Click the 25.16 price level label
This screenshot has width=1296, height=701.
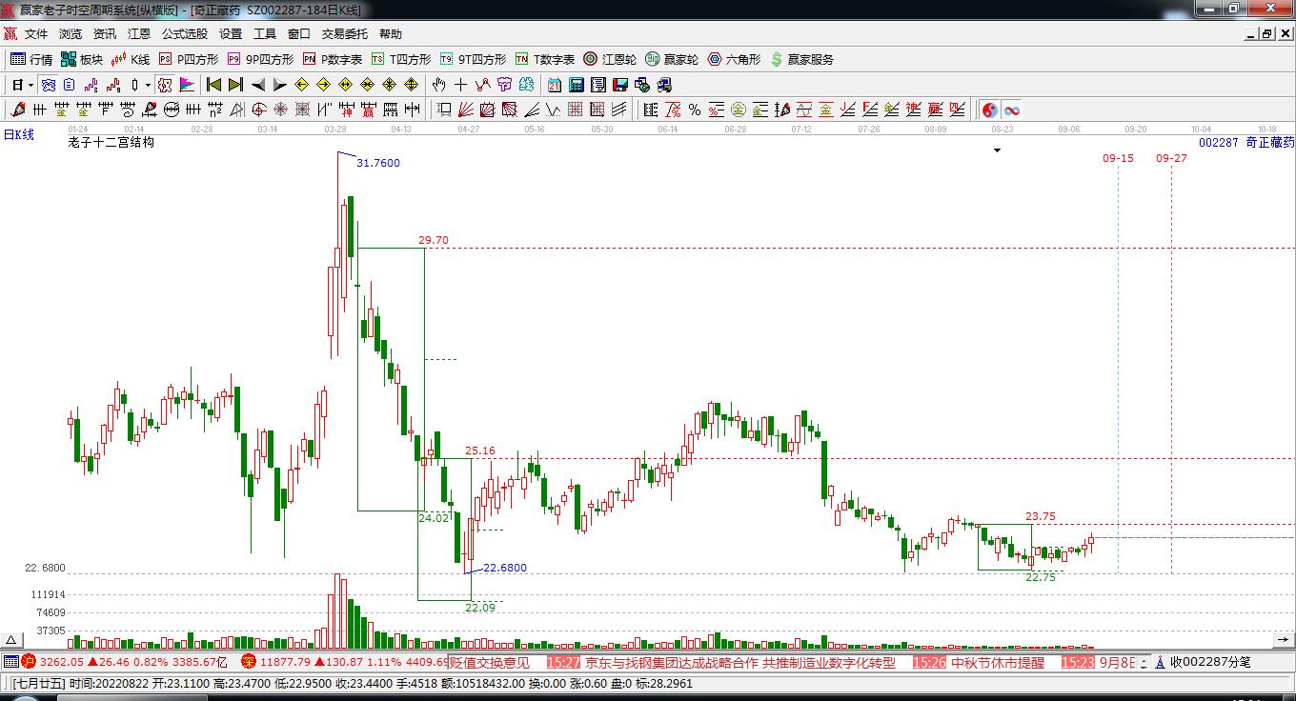(480, 451)
